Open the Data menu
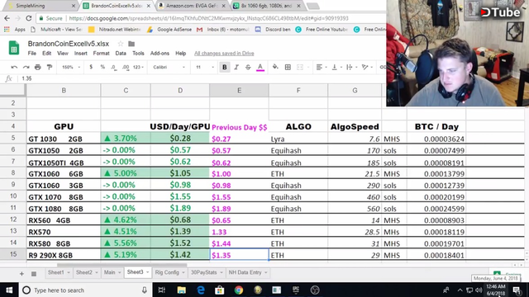 [x=121, y=53]
